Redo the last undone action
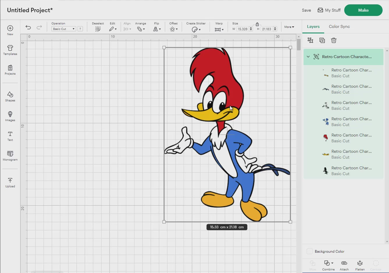Image resolution: width=389 pixels, height=273 pixels. coord(39,27)
